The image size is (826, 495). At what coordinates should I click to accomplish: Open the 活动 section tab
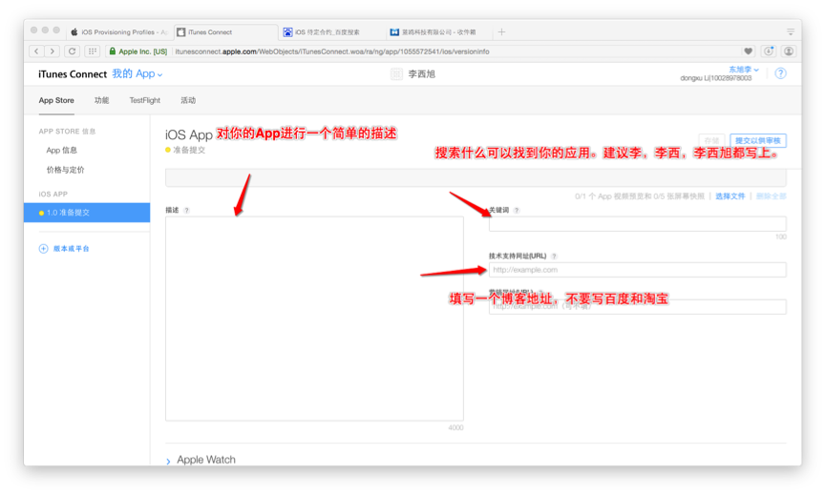click(x=188, y=100)
